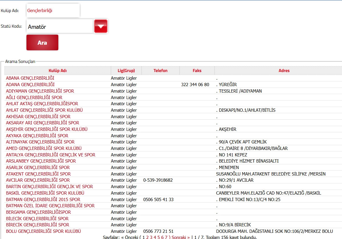The image size is (342, 239).
Task: Click the Kulüp Adı search input field
Action: (x=53, y=11)
